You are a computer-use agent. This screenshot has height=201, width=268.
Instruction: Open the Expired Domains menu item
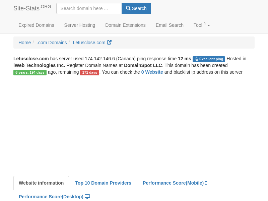[x=36, y=25]
